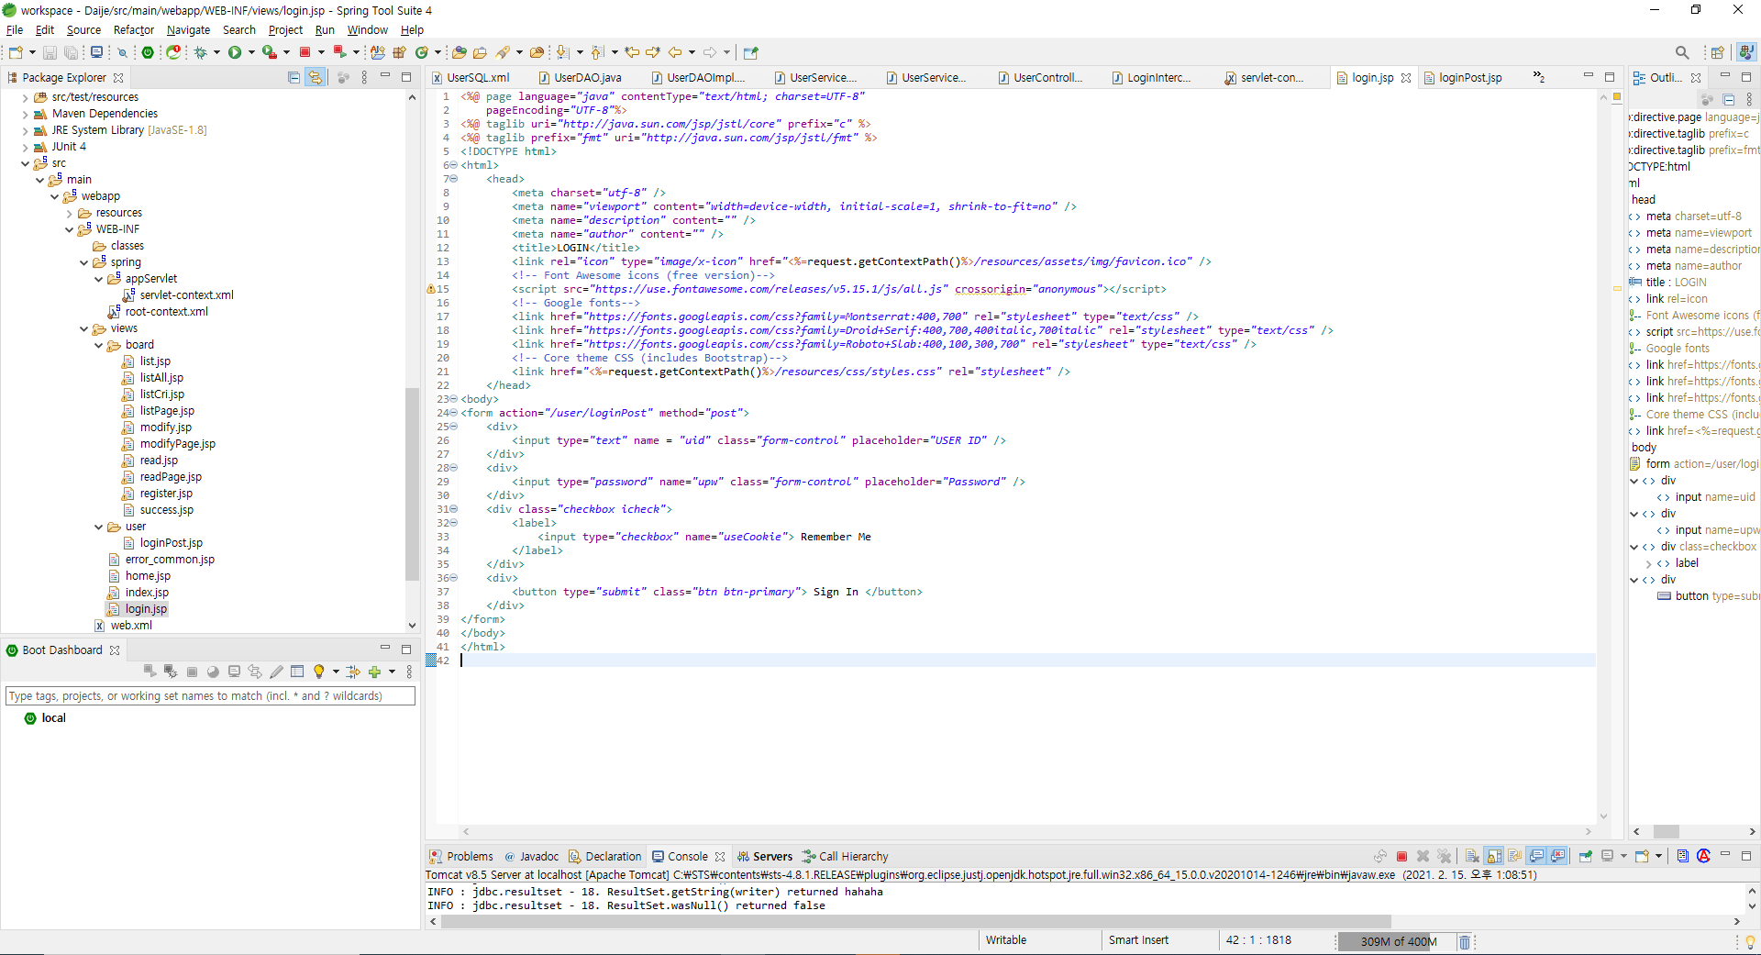Click Boot Dashboard lightbulb icon

318,672
